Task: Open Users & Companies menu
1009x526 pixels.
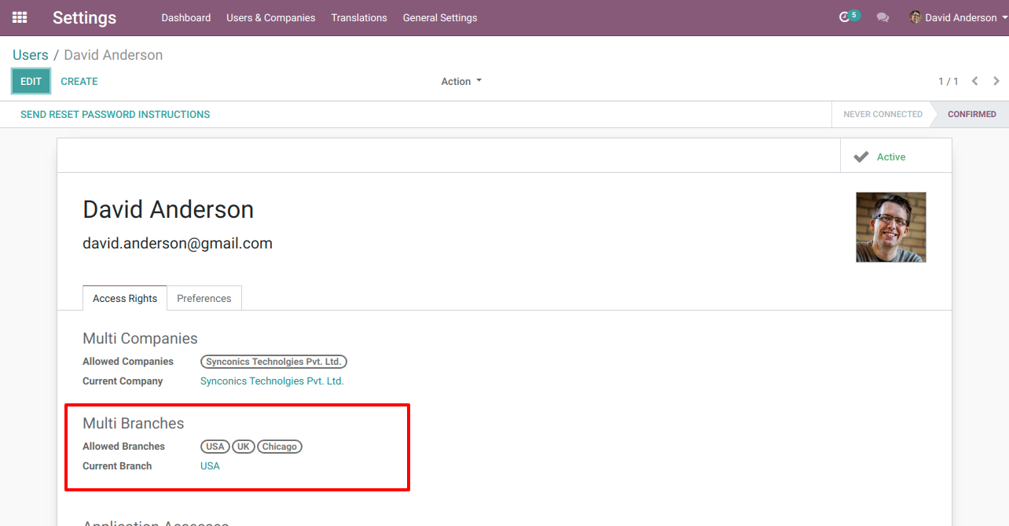Action: point(270,17)
